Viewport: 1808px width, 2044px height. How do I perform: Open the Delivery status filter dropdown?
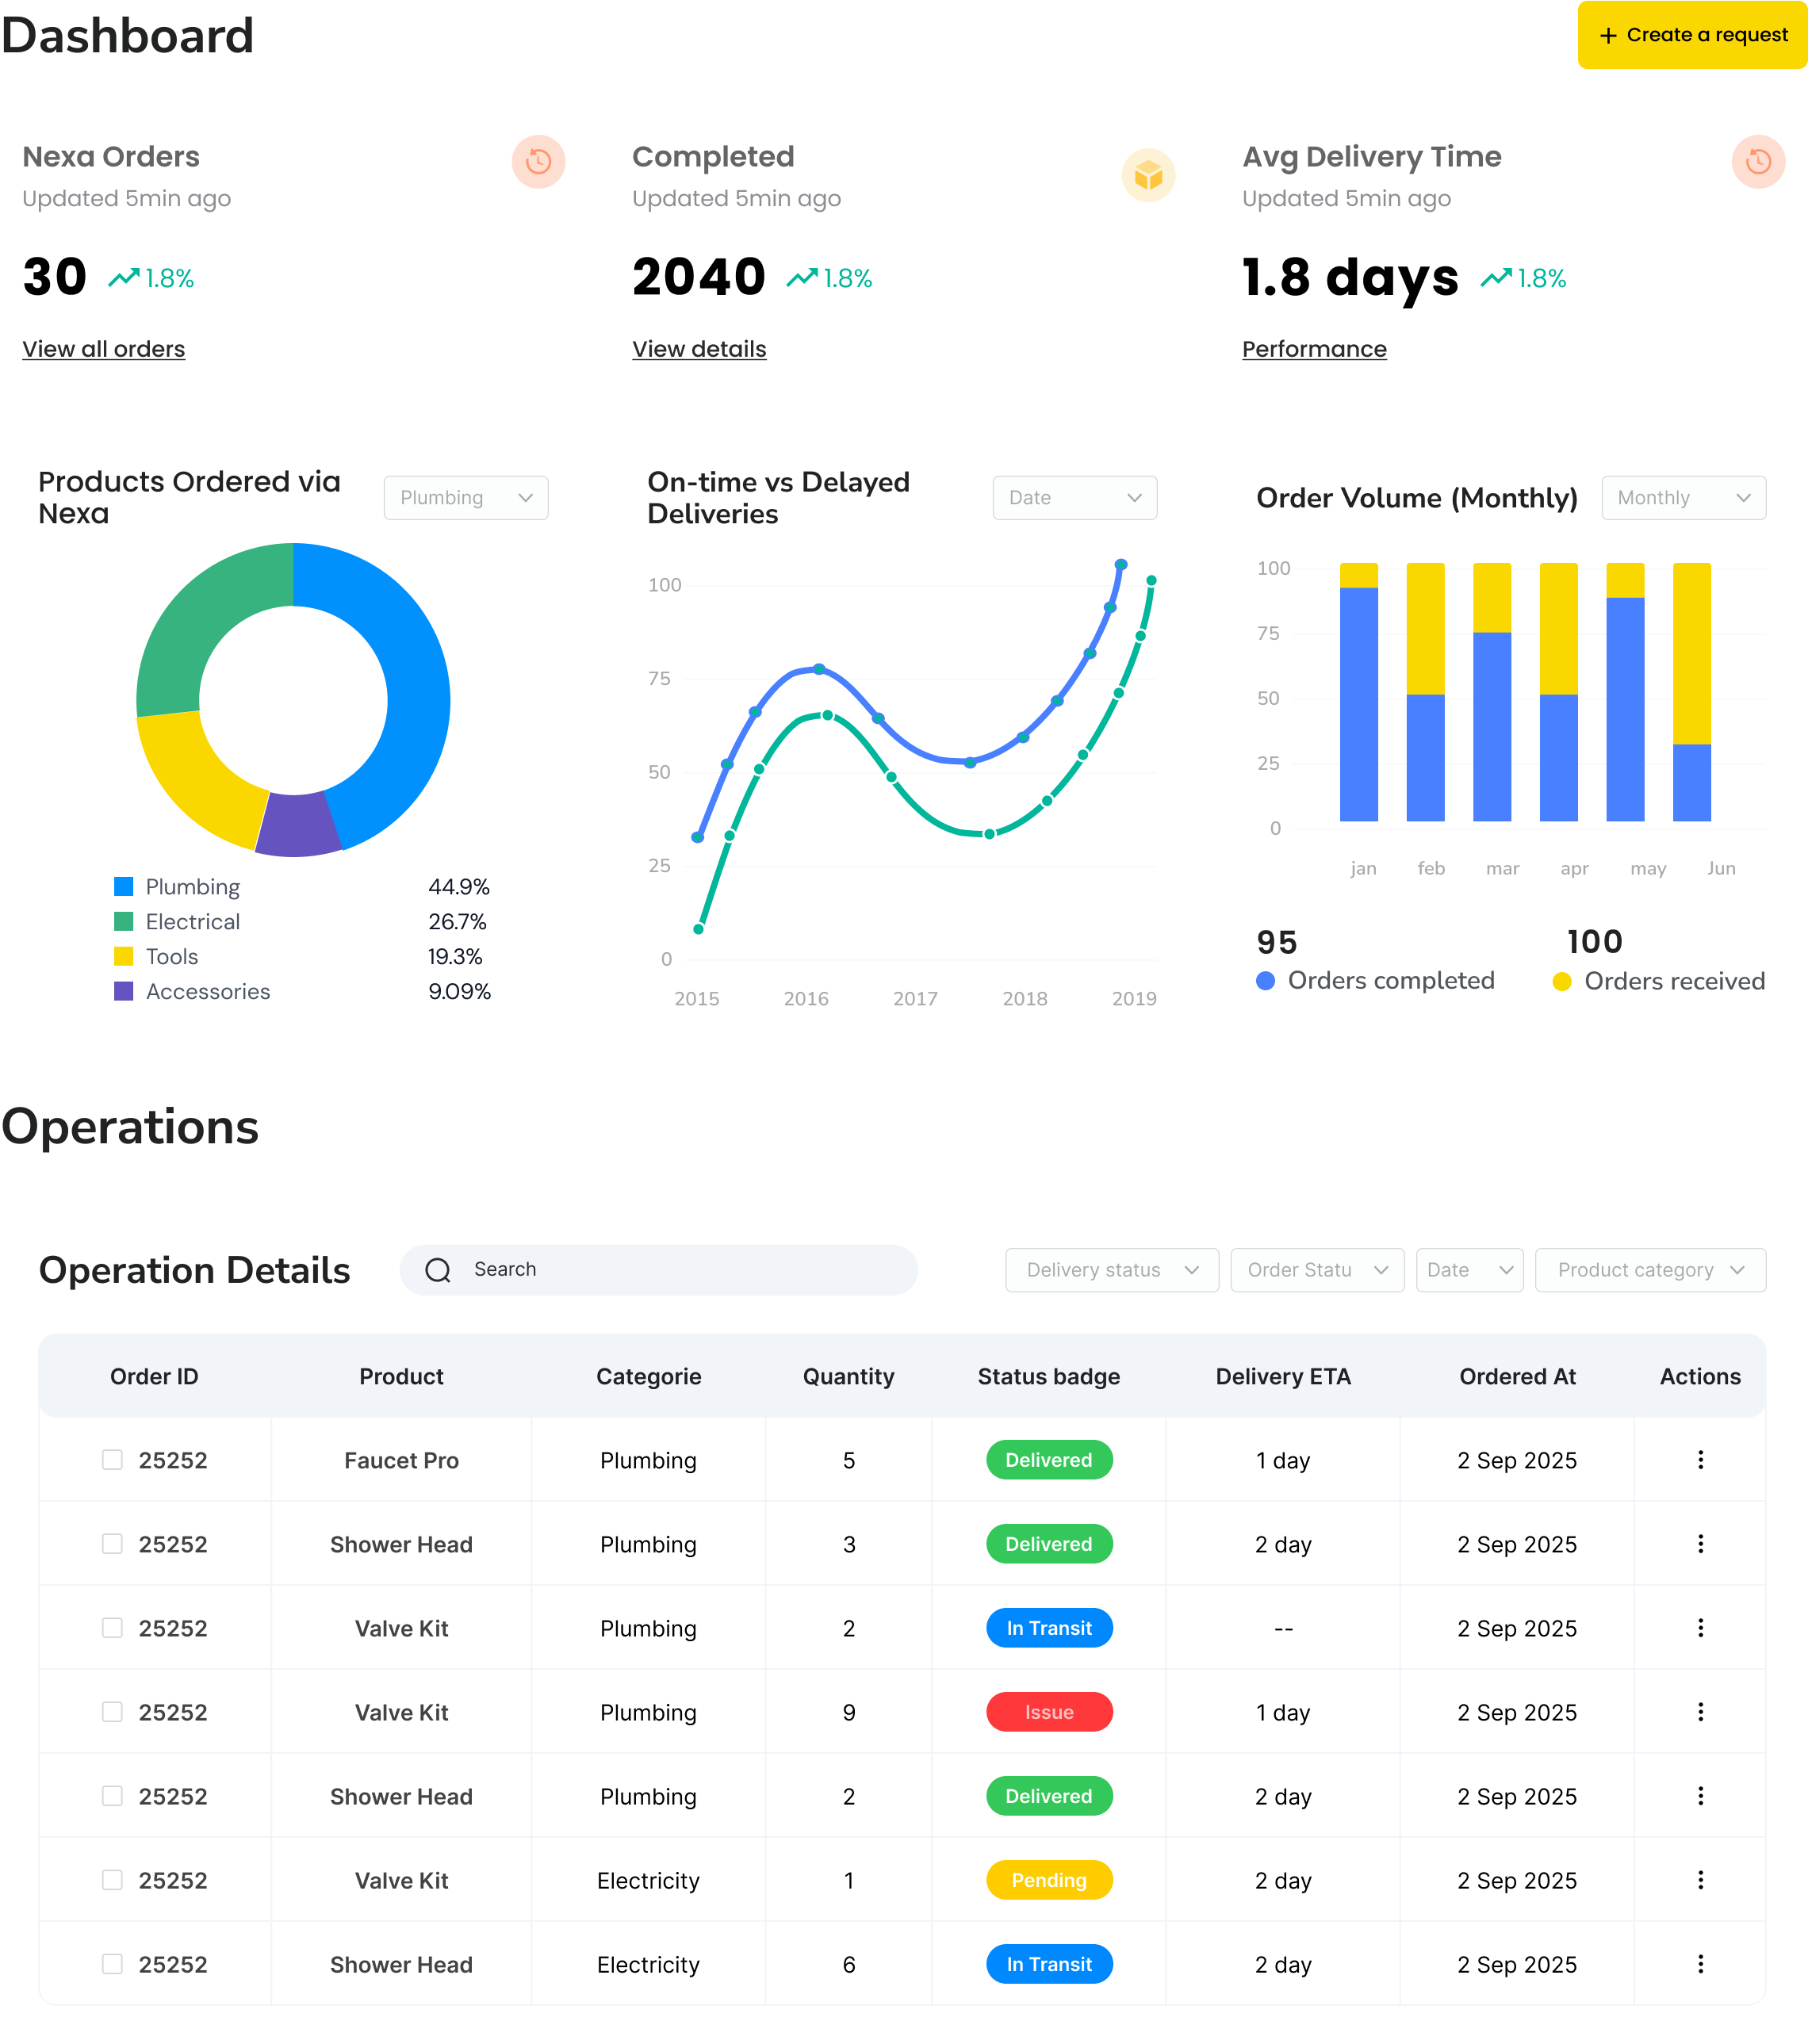tap(1111, 1270)
